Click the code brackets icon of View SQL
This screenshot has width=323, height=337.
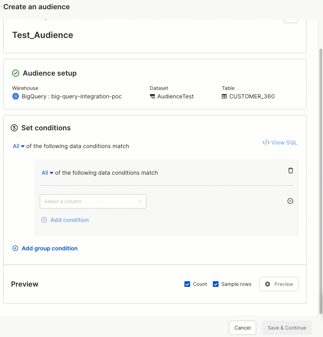tap(266, 142)
